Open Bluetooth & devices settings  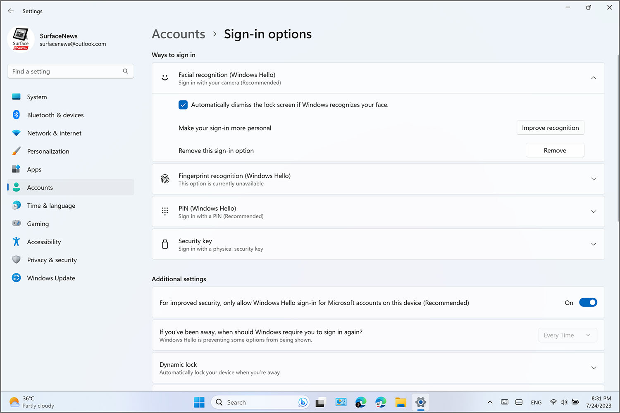point(55,115)
